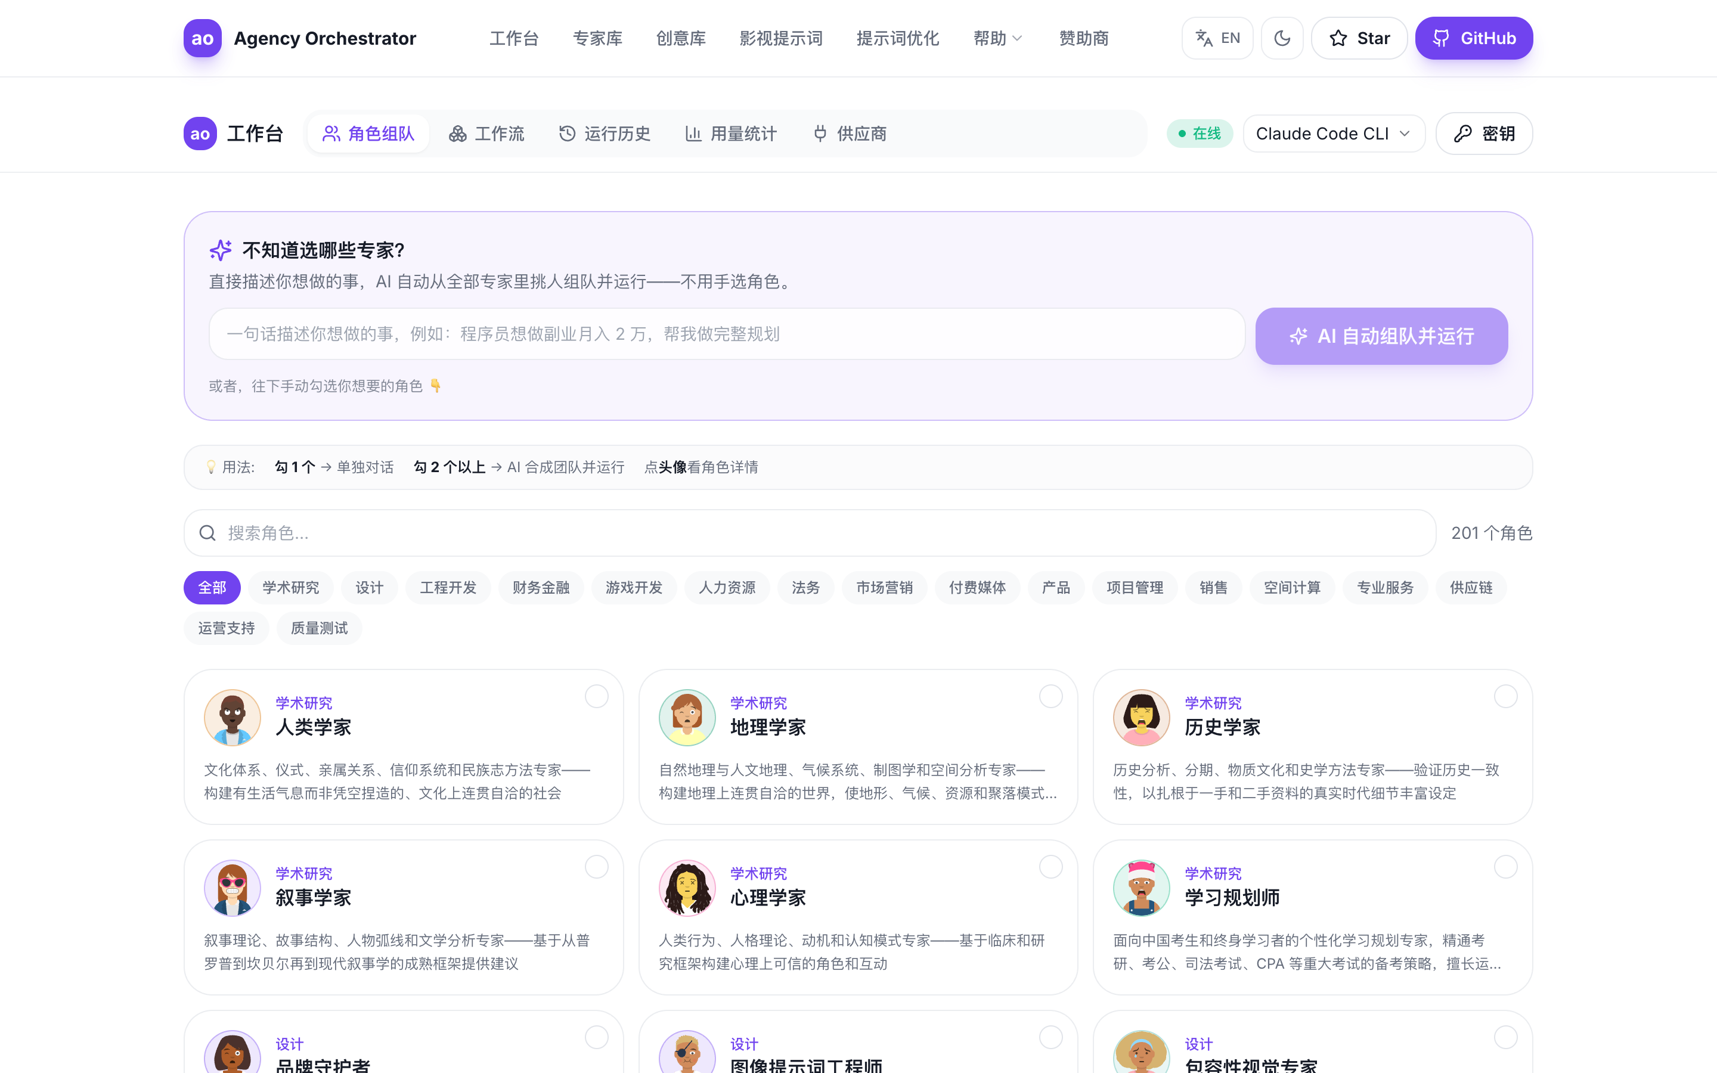Check the 人类学家 role selector circle
The width and height of the screenshot is (1717, 1073).
(x=597, y=696)
